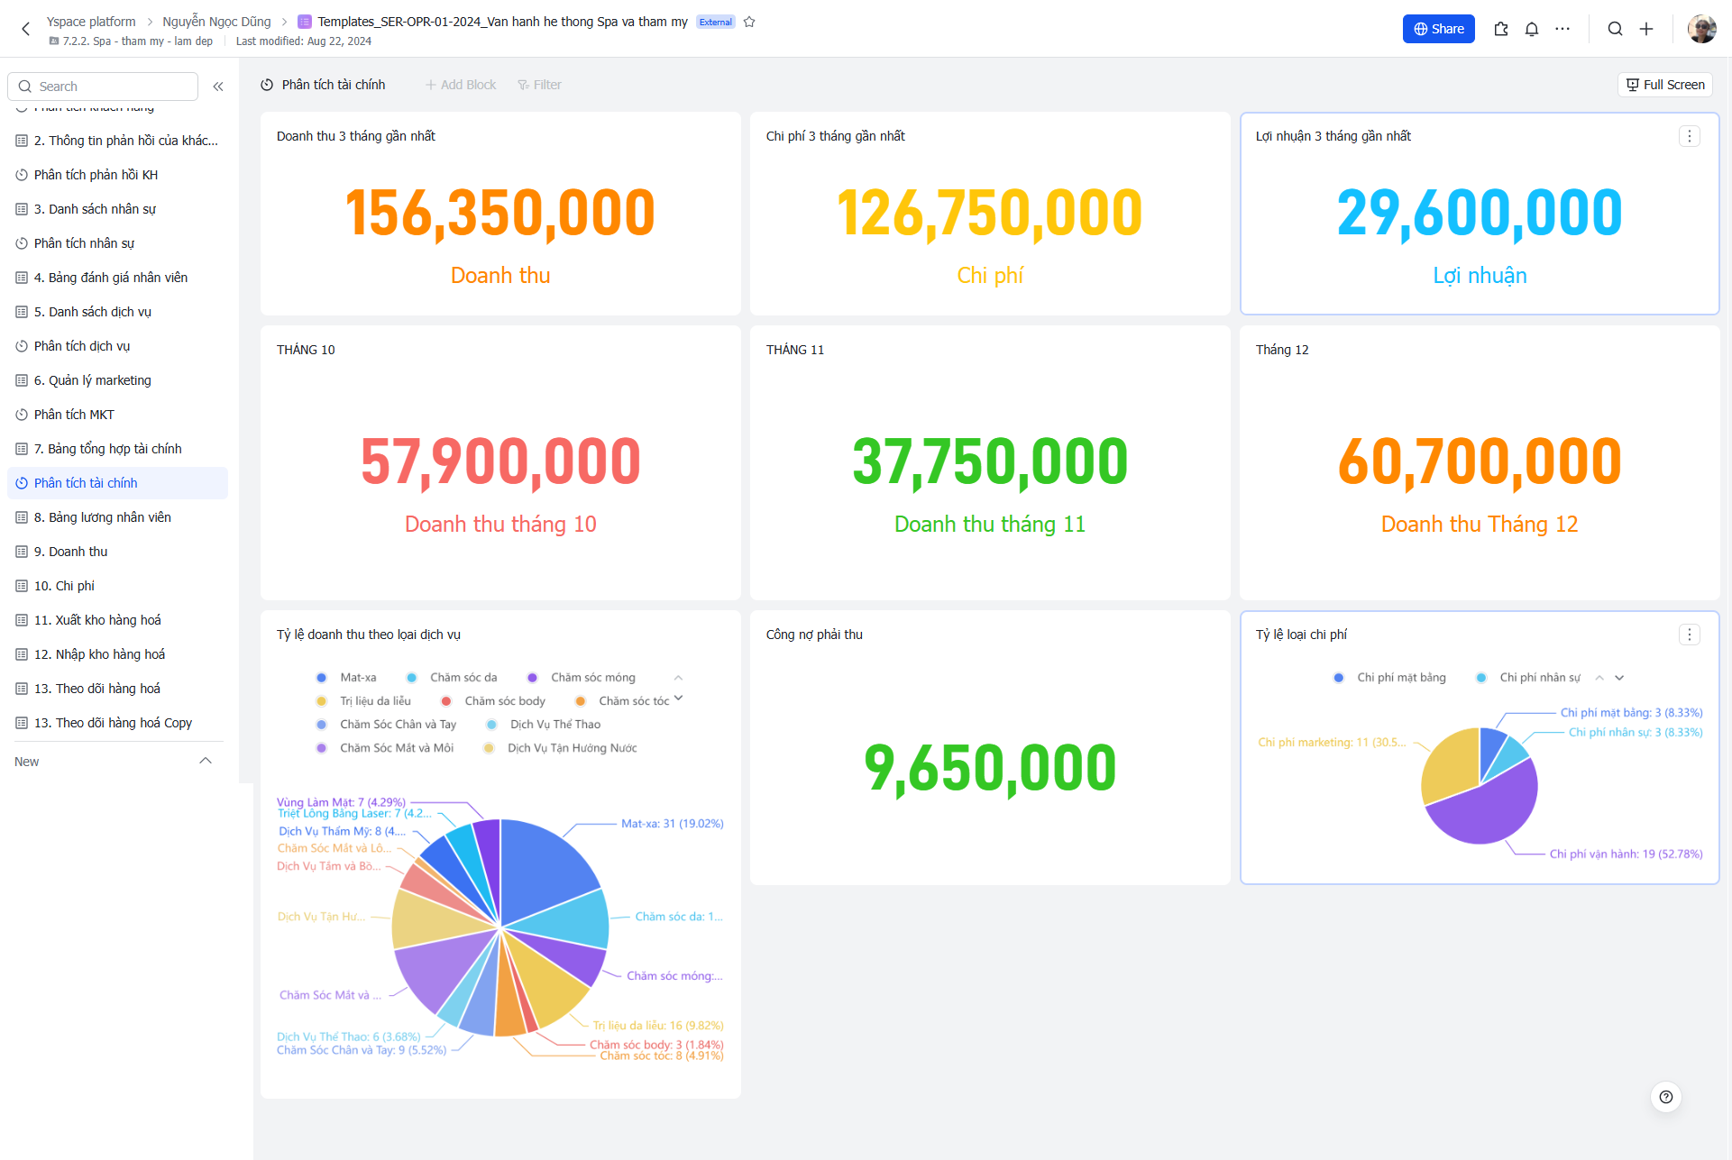Click Add Block
1732x1160 pixels.
click(x=461, y=85)
